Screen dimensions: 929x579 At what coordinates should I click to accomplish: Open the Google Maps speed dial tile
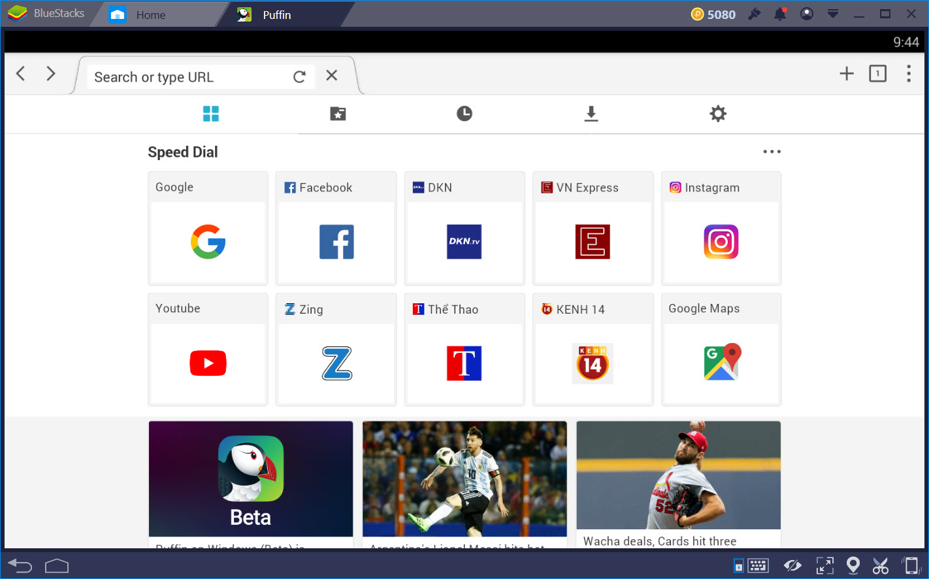click(x=721, y=350)
